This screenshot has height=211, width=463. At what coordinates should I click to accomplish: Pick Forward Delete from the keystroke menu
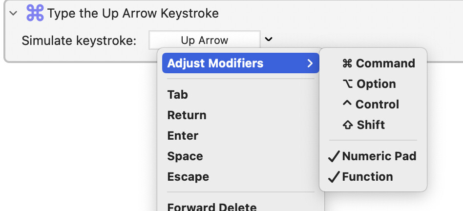[212, 207]
